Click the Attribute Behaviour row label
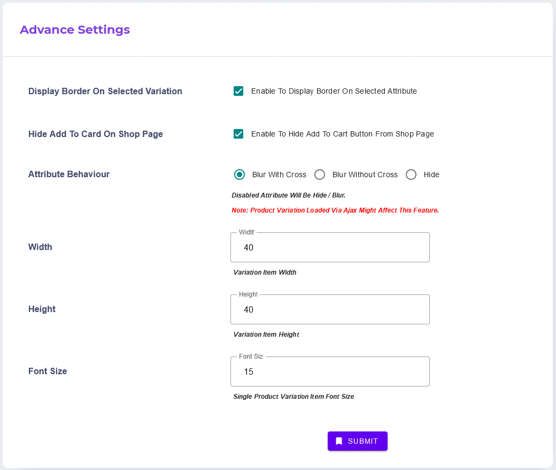This screenshot has width=556, height=470. coord(69,175)
